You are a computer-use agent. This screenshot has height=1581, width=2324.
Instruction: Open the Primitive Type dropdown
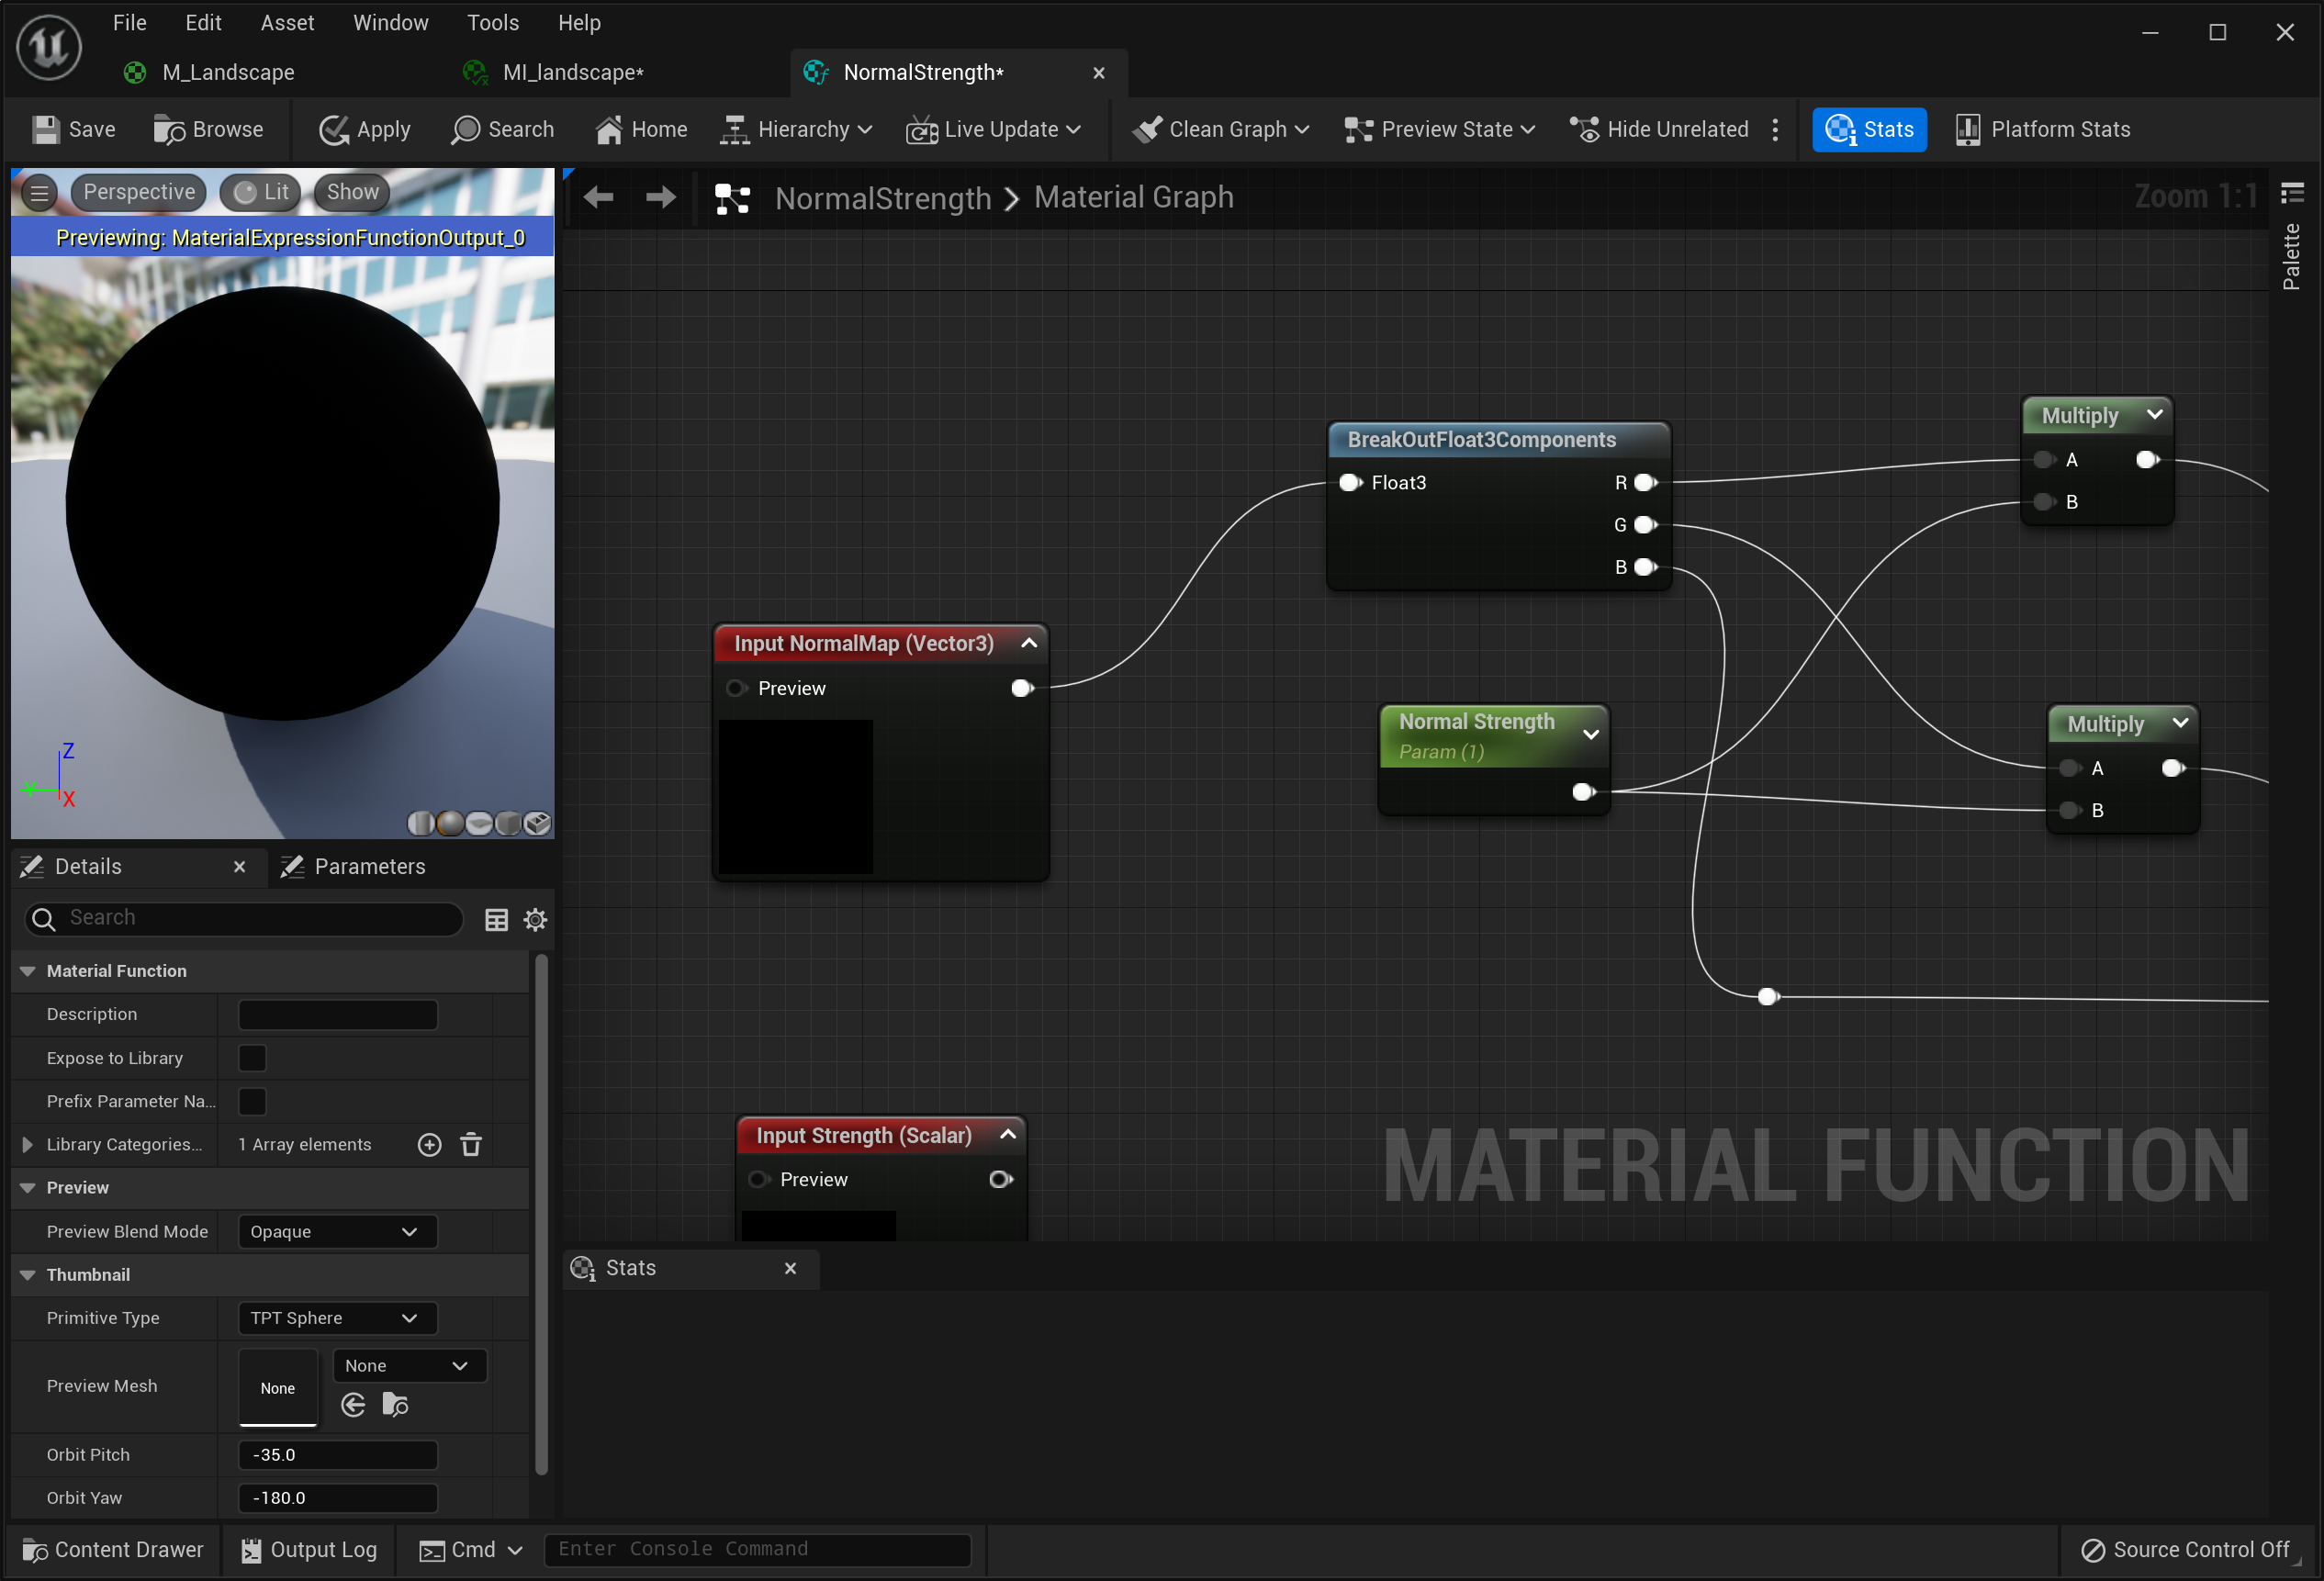coord(337,1318)
